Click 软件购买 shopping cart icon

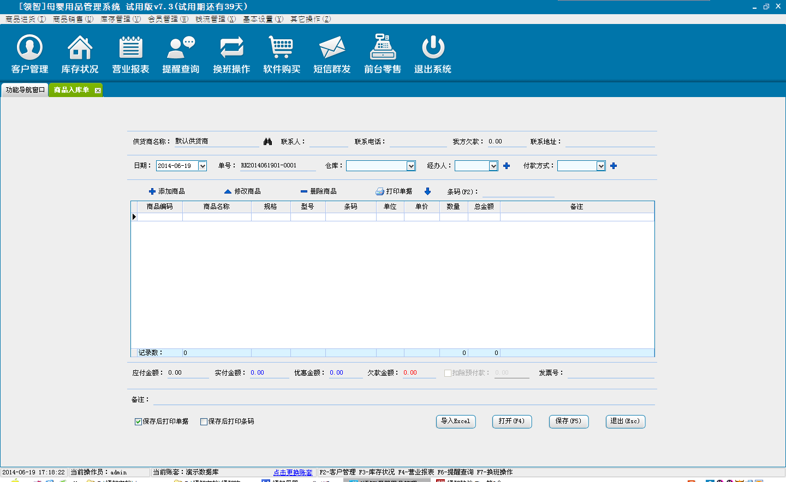pyautogui.click(x=282, y=47)
